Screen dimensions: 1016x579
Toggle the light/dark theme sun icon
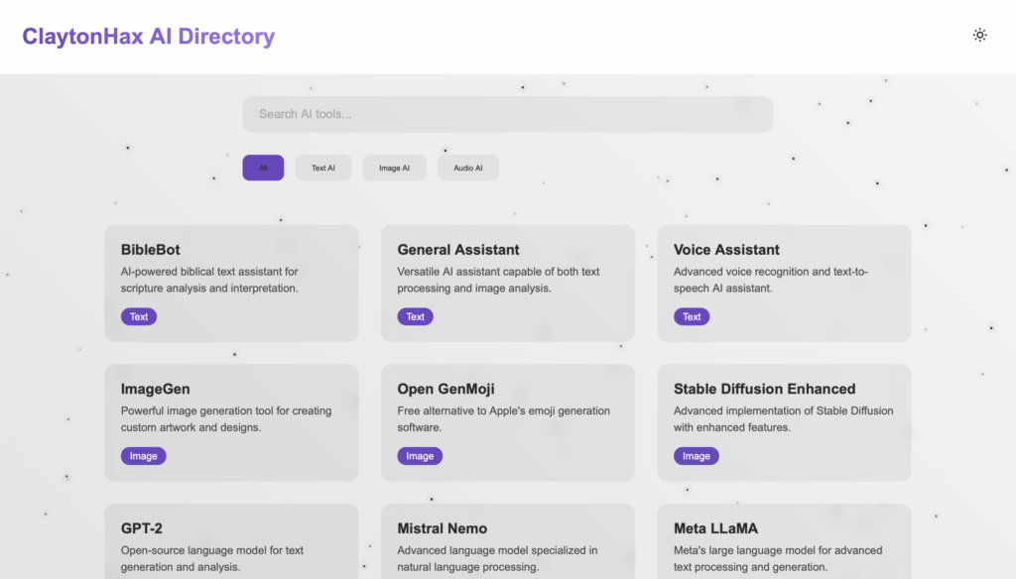(979, 36)
